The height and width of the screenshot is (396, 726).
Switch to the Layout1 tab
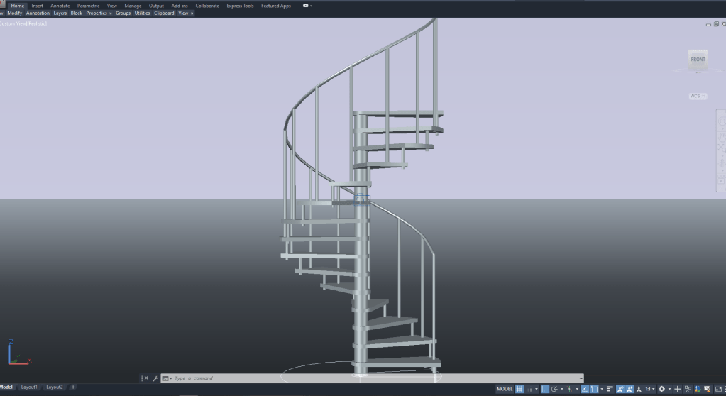click(29, 387)
